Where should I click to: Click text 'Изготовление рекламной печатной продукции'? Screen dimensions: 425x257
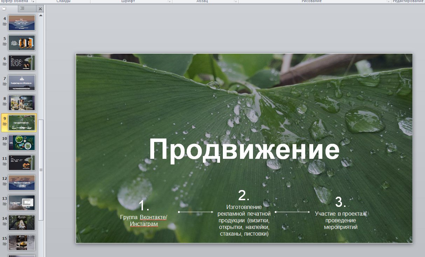[244, 214]
